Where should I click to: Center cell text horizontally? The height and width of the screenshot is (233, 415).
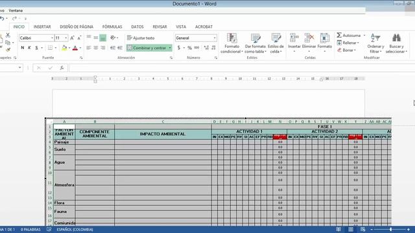(95, 48)
